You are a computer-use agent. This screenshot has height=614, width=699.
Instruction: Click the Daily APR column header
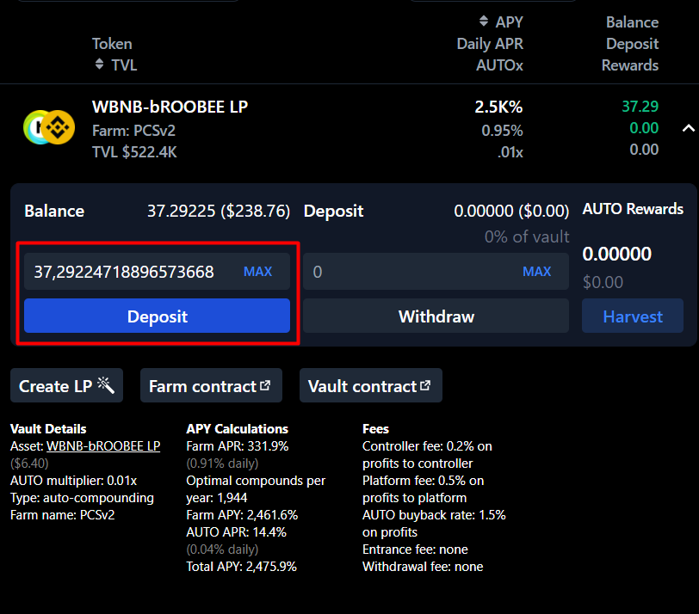click(490, 44)
